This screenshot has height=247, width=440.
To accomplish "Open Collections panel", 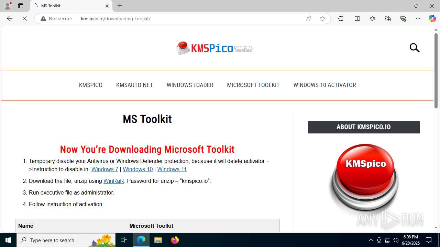I will (388, 19).
